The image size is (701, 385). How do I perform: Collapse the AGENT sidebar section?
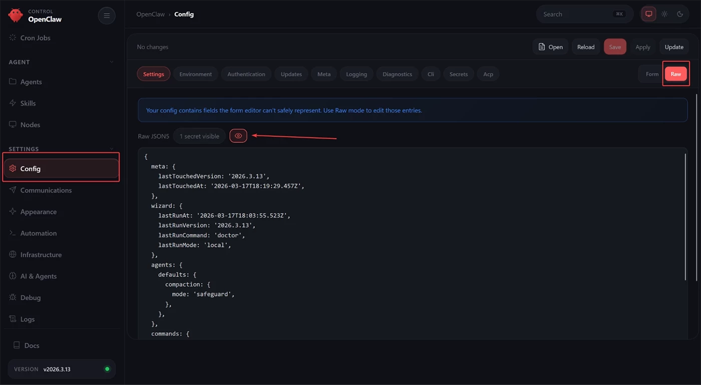click(x=111, y=62)
